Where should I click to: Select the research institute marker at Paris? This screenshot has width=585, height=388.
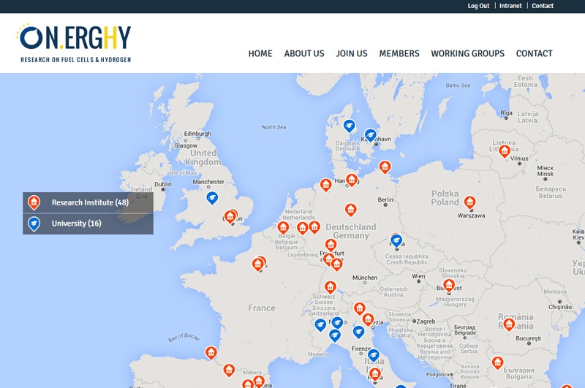click(x=258, y=265)
